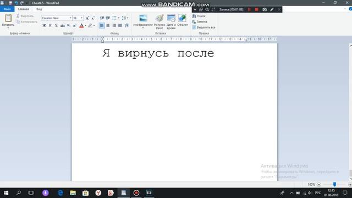352x198 pixels.
Task: Open the Windows Start menu
Action: [6, 193]
